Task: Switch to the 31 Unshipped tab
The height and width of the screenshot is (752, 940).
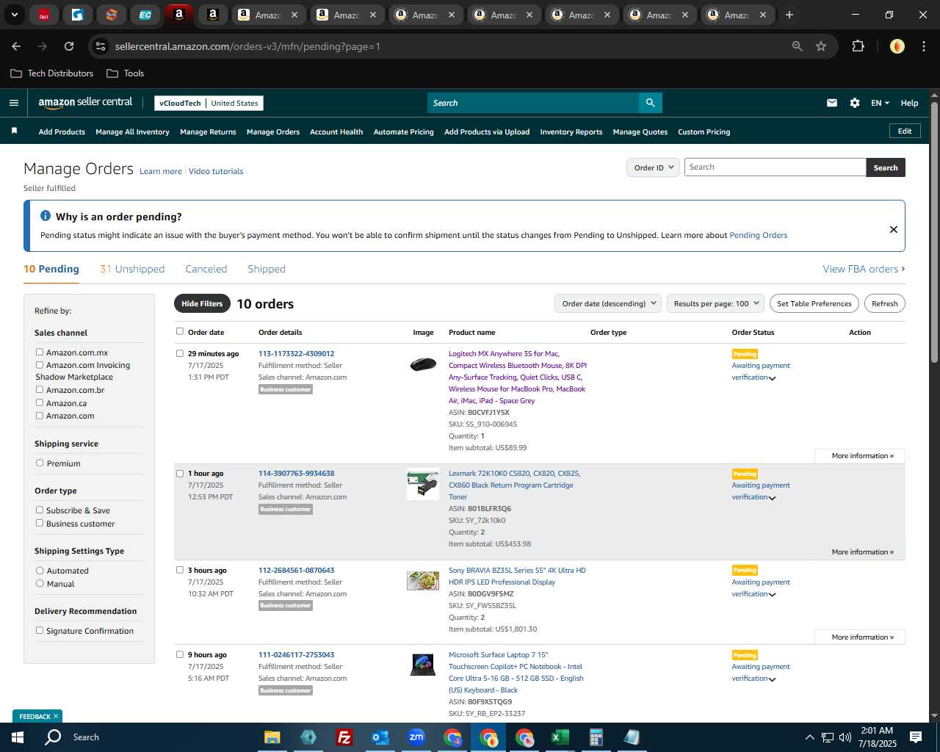Action: 132,269
